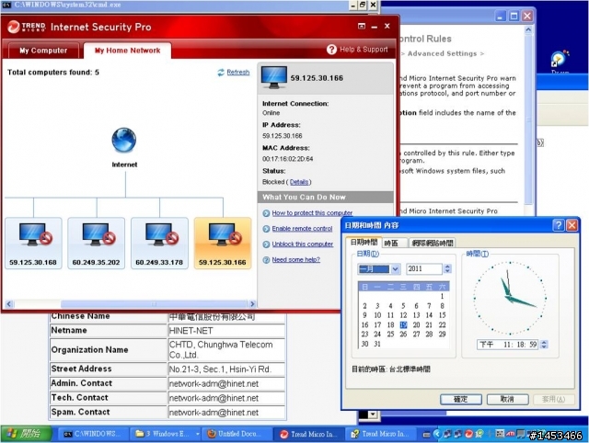The height and width of the screenshot is (443, 589).
Task: Open Need some help? link
Action: (296, 259)
